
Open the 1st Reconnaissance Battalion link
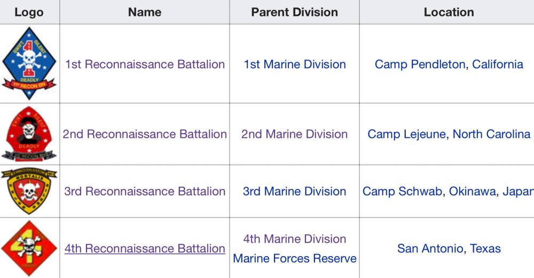[x=145, y=64]
